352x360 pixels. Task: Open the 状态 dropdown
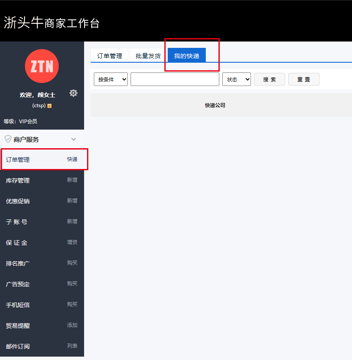coord(237,80)
